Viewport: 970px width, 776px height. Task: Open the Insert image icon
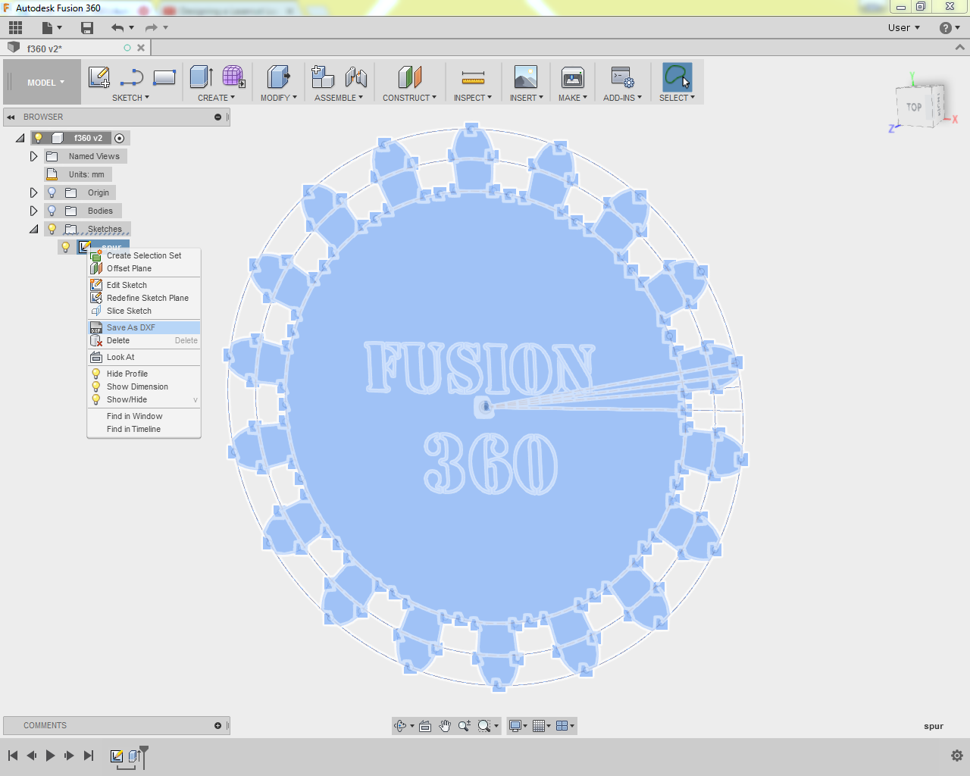pos(525,77)
